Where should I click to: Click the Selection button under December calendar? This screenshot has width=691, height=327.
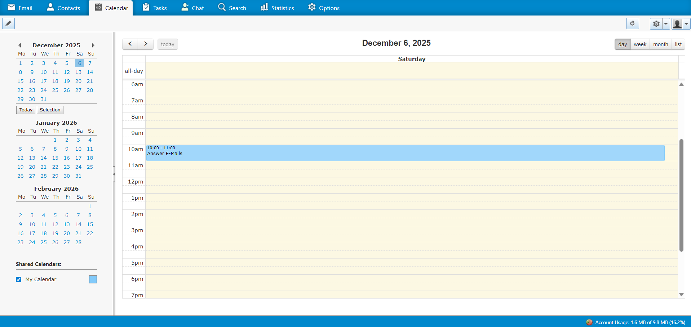click(50, 110)
